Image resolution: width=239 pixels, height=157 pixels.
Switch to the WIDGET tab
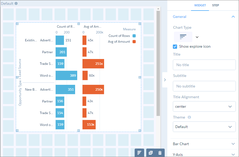pos(200,5)
